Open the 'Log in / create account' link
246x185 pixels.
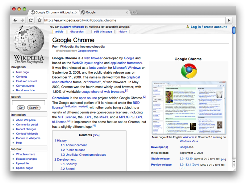208,27
